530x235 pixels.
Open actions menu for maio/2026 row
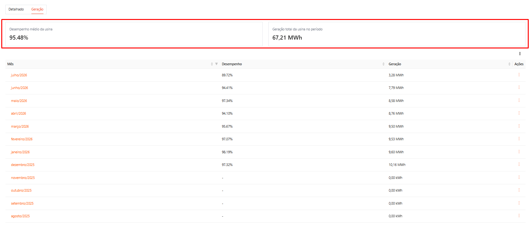(519, 100)
